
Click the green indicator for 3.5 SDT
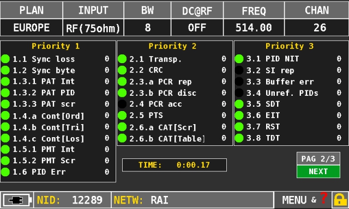click(x=239, y=104)
